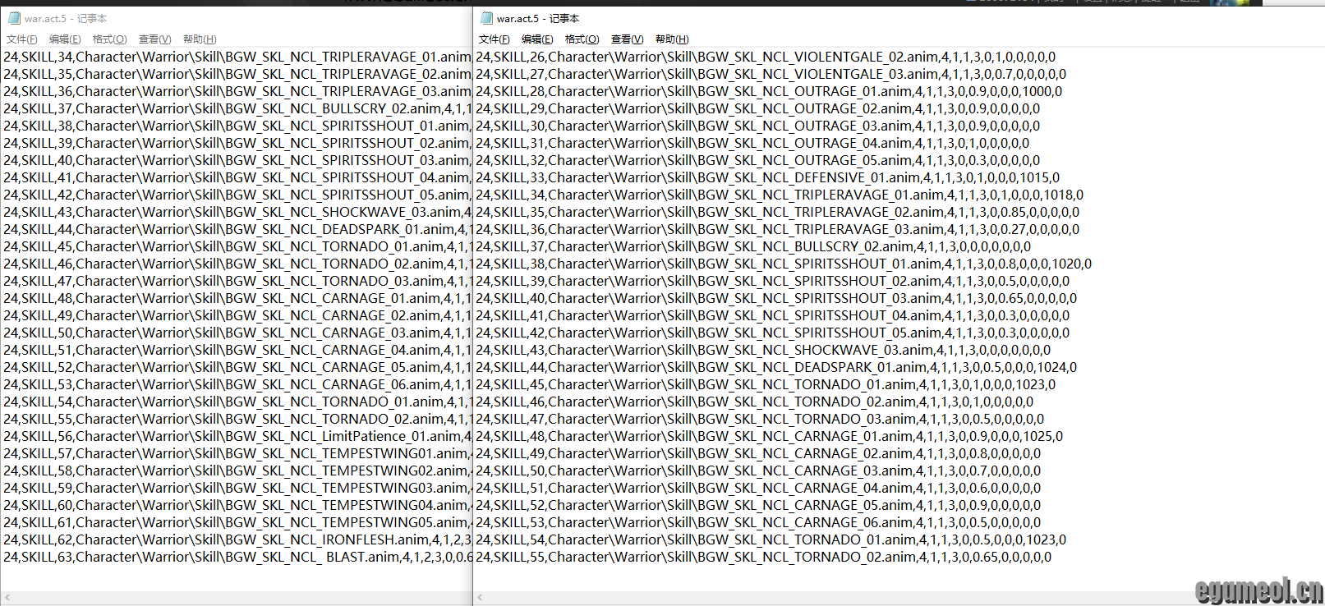Open 格式(O) menu in right Notepad
This screenshot has width=1325, height=606.
tap(582, 39)
